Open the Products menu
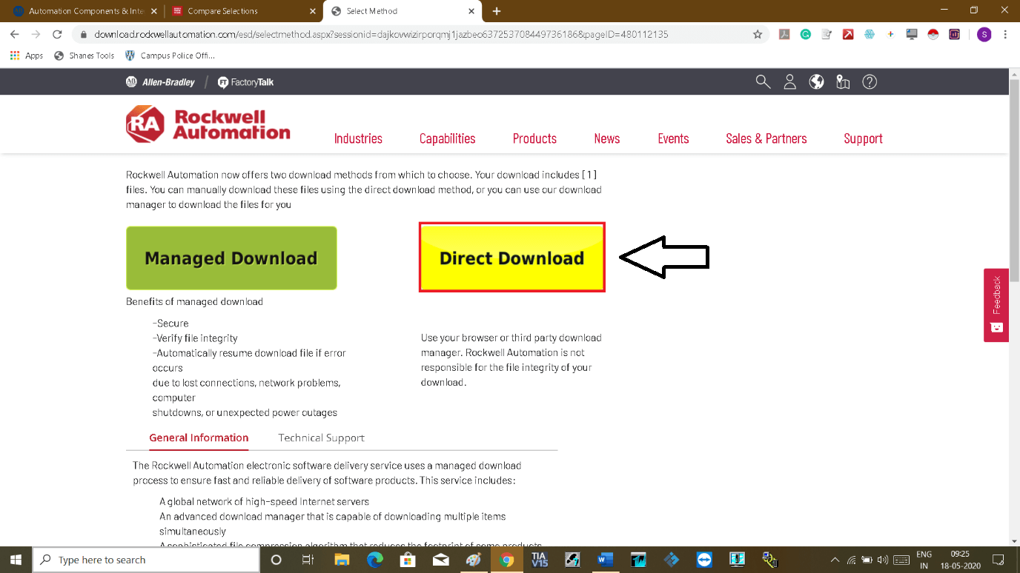The width and height of the screenshot is (1020, 573). coord(534,138)
